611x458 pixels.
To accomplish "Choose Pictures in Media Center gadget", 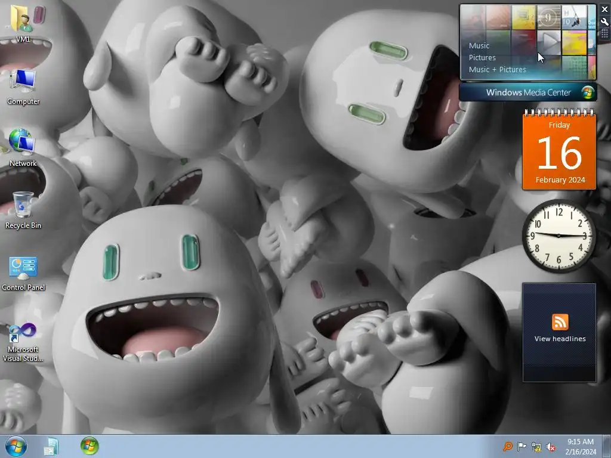I will tap(482, 58).
